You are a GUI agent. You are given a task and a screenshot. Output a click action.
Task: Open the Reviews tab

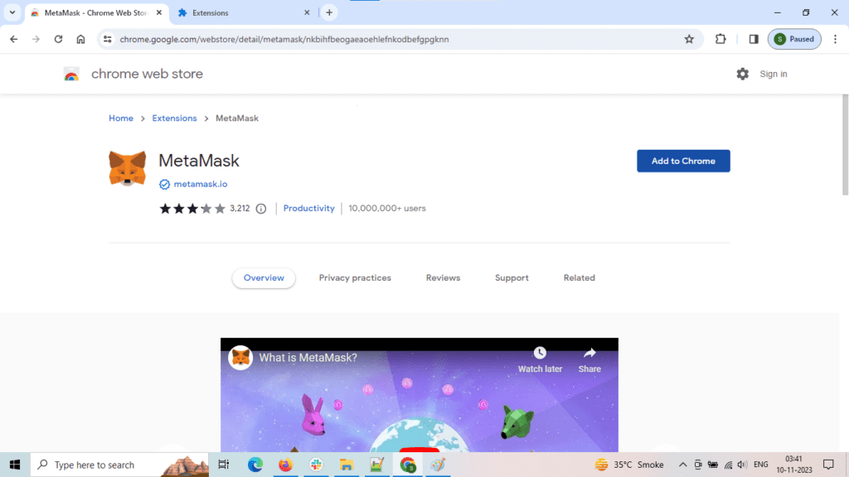click(443, 278)
